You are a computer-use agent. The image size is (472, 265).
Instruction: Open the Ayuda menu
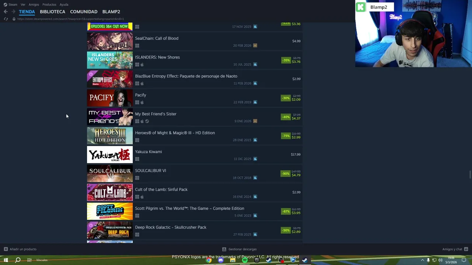(x=64, y=4)
